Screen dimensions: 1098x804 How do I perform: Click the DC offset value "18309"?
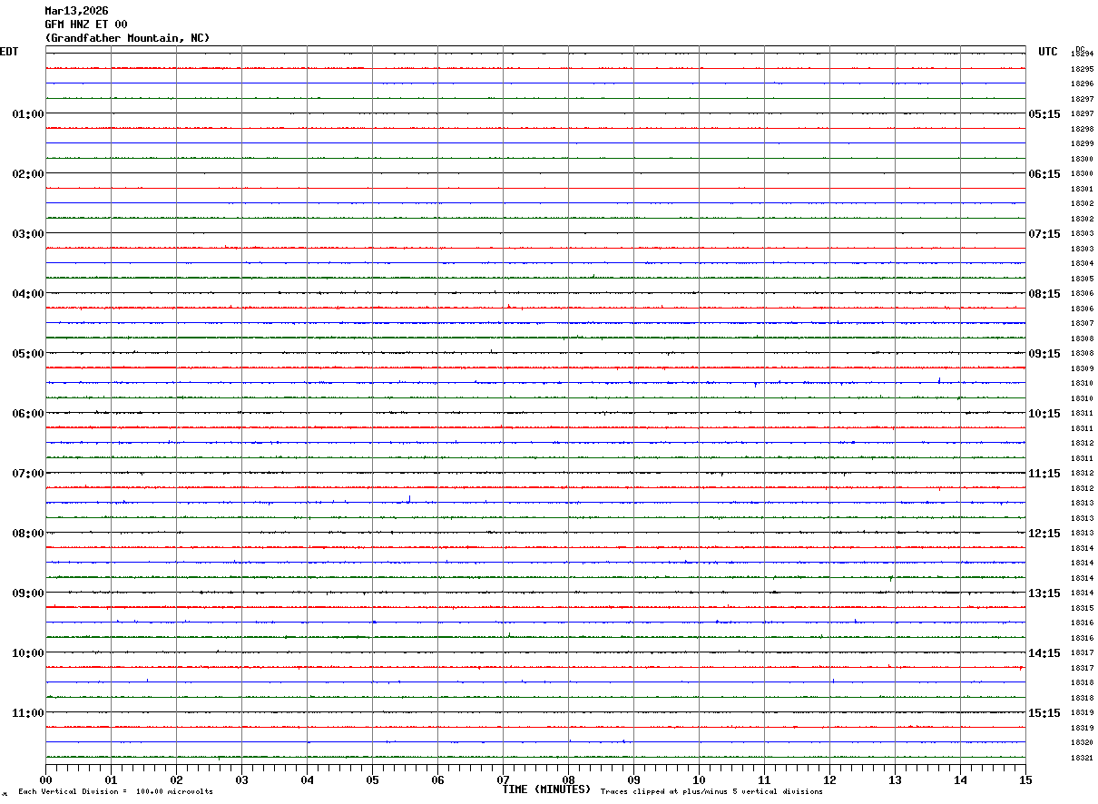click(1082, 368)
